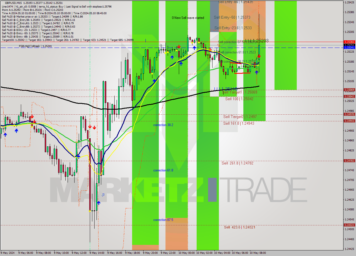Screen dimensions: 356x256
Task: Click the 1.24425 price scale value
Action: coord(349,249)
